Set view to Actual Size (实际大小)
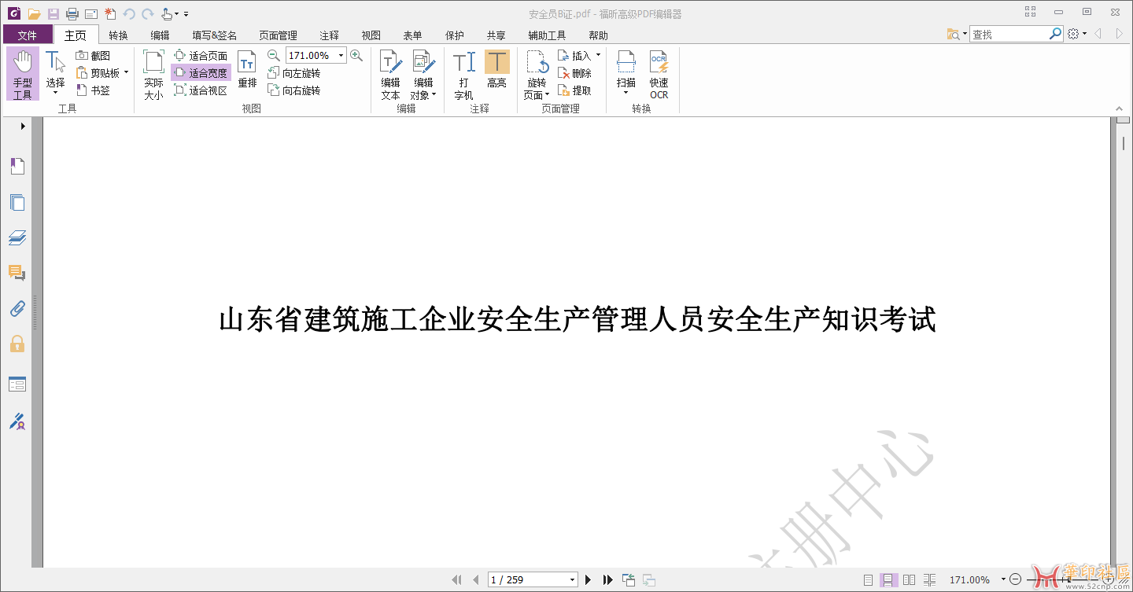1133x592 pixels. click(153, 74)
